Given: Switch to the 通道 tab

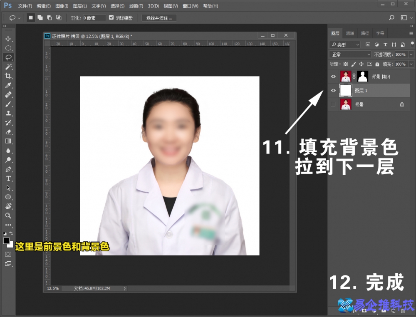Looking at the screenshot, I should pyautogui.click(x=350, y=33).
